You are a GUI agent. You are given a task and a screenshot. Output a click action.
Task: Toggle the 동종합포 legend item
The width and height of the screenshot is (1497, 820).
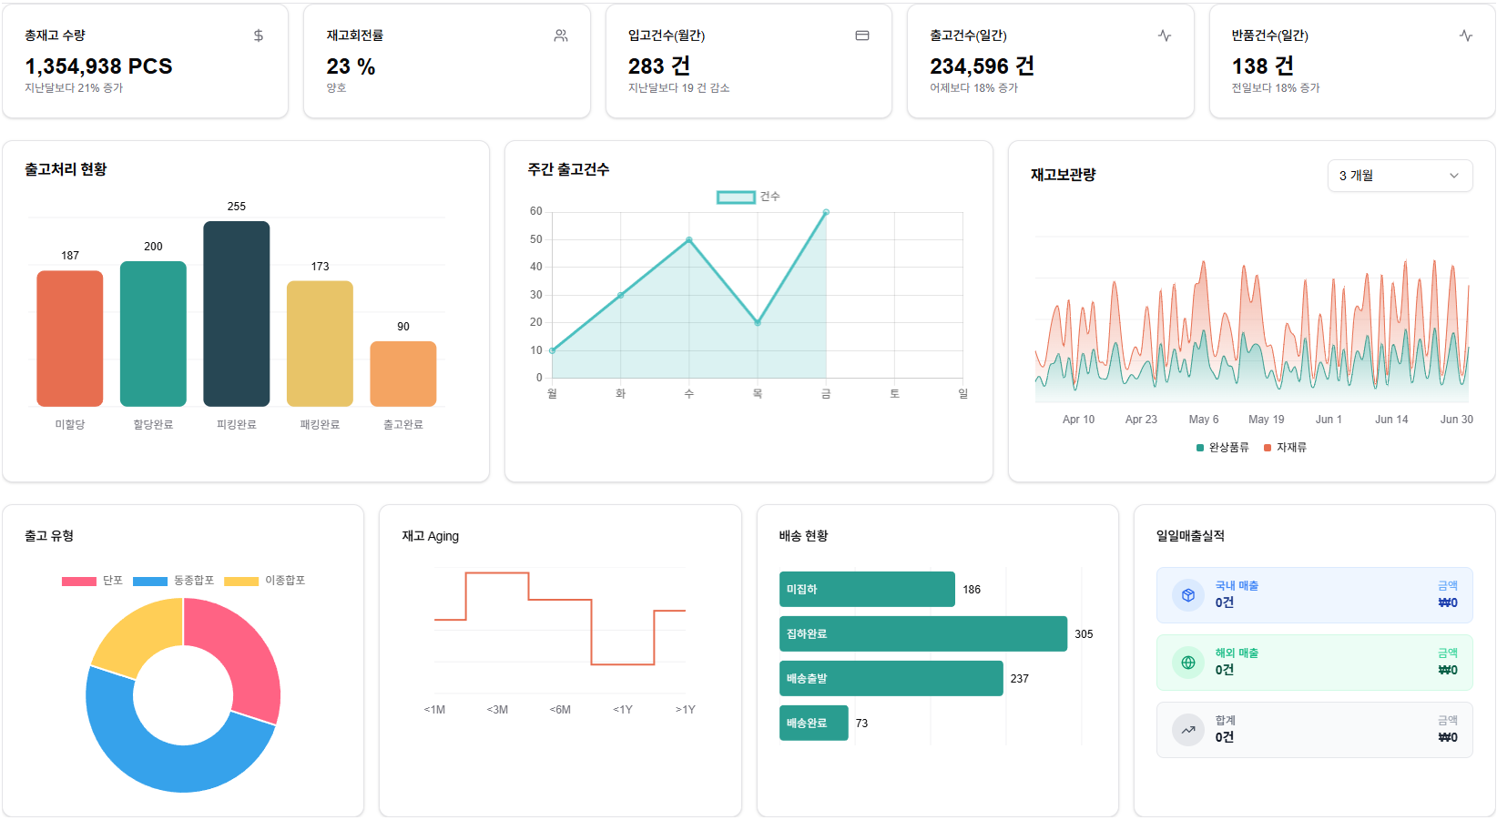click(173, 581)
